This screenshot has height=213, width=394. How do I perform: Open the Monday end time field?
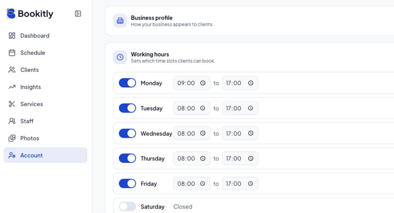point(240,83)
